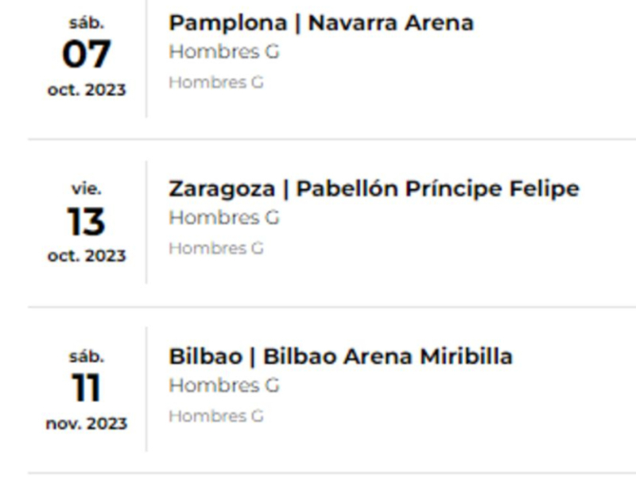Open the Pamplona | Navarra Arena event
The image size is (636, 477).
tap(320, 23)
